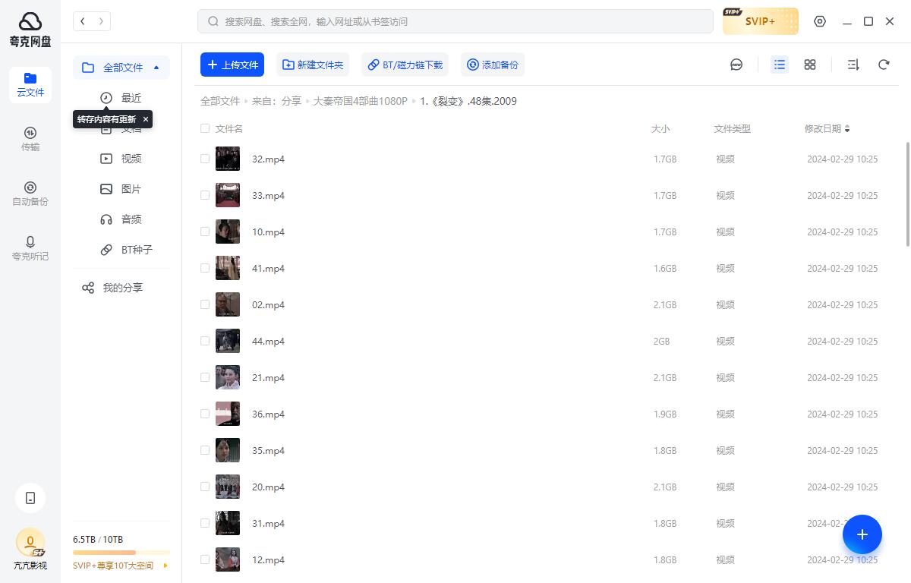Open the 31.mp4 thumbnail
This screenshot has height=583, width=911.
228,523
